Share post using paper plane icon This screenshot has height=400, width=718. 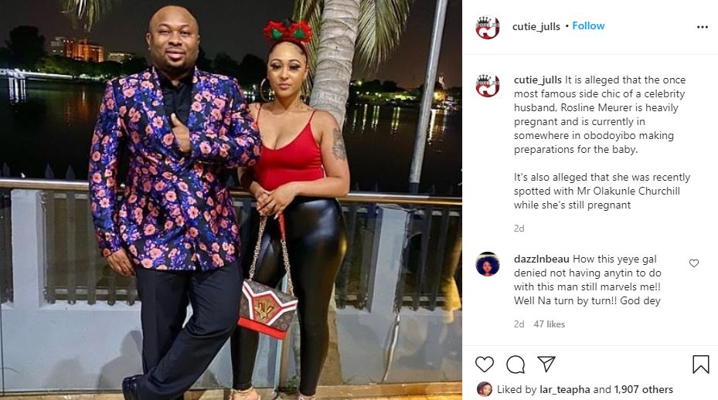[546, 364]
